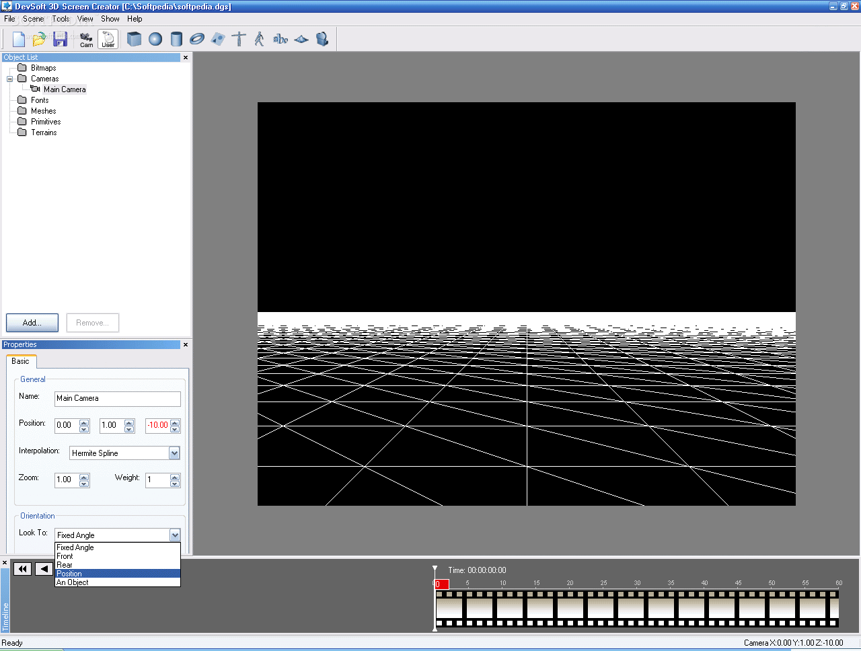Open the View menu

(x=85, y=19)
